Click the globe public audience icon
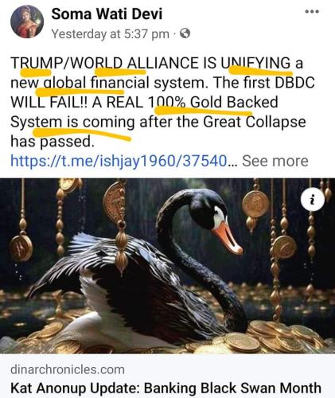Image resolution: width=335 pixels, height=398 pixels. pos(185,33)
